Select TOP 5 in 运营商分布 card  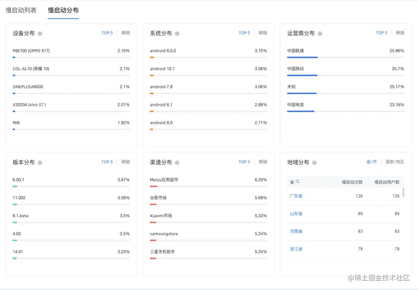click(381, 33)
